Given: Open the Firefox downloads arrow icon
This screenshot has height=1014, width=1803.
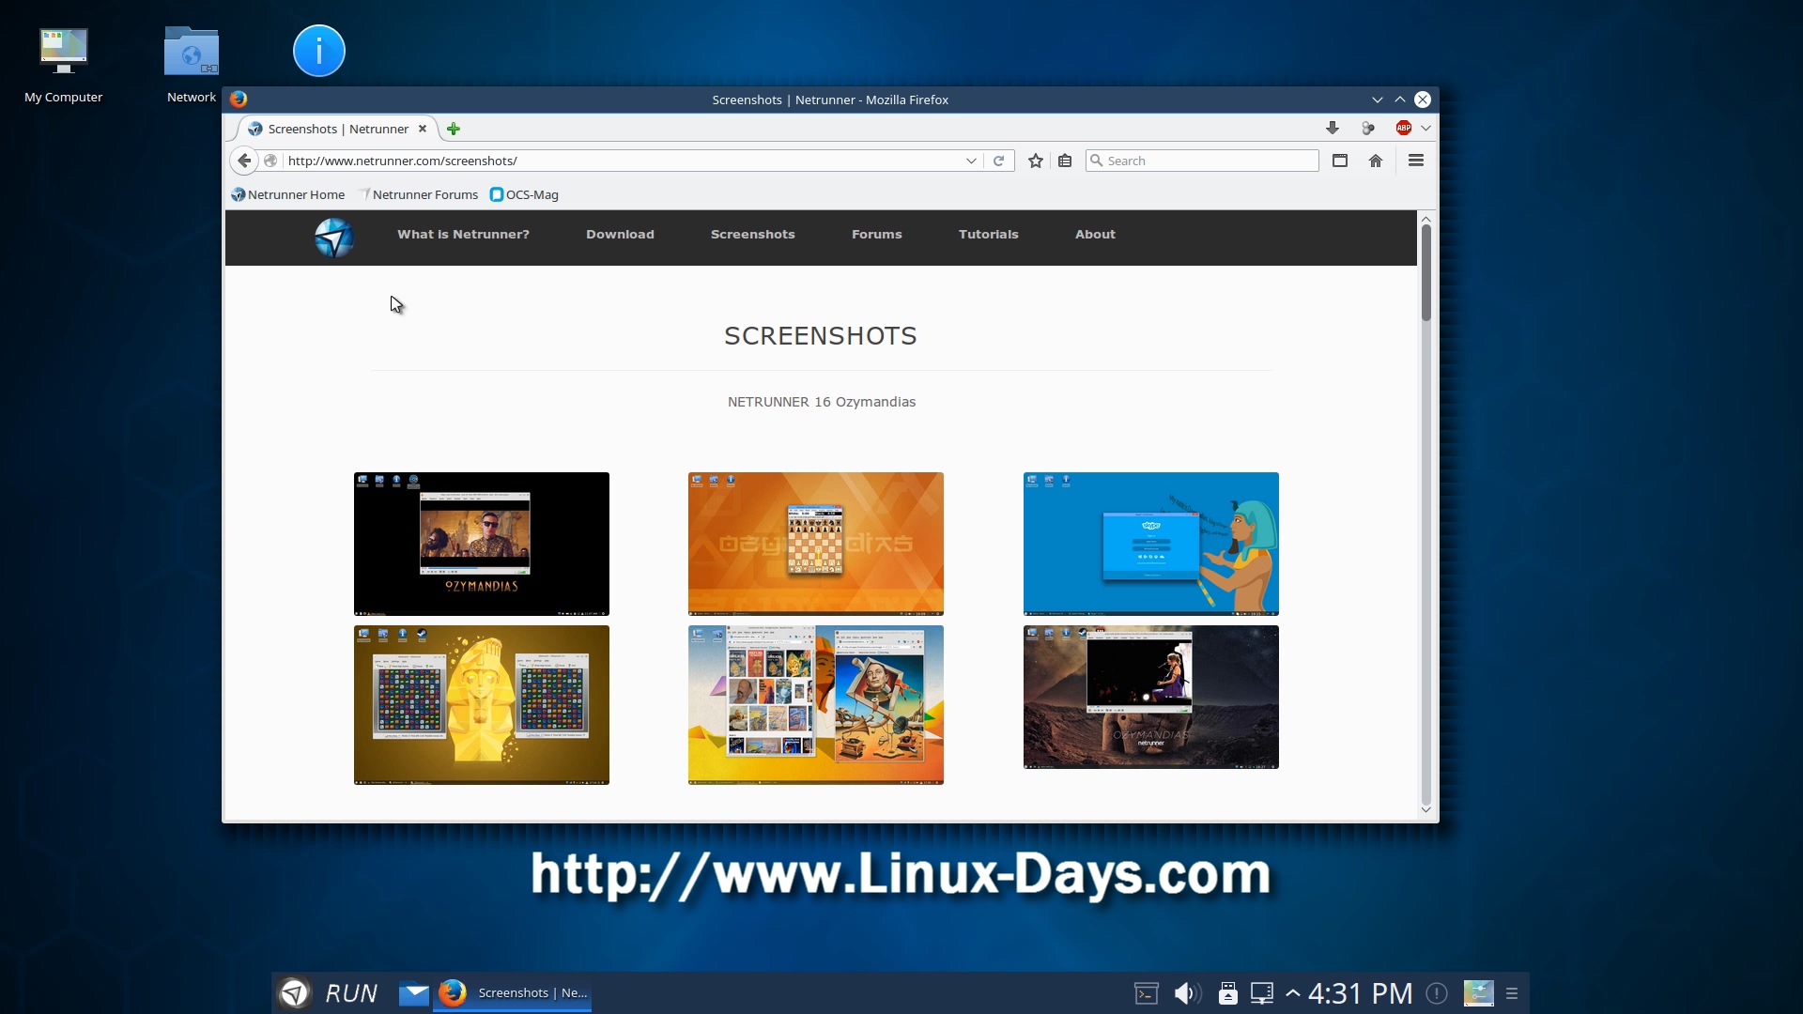Looking at the screenshot, I should pos(1332,129).
